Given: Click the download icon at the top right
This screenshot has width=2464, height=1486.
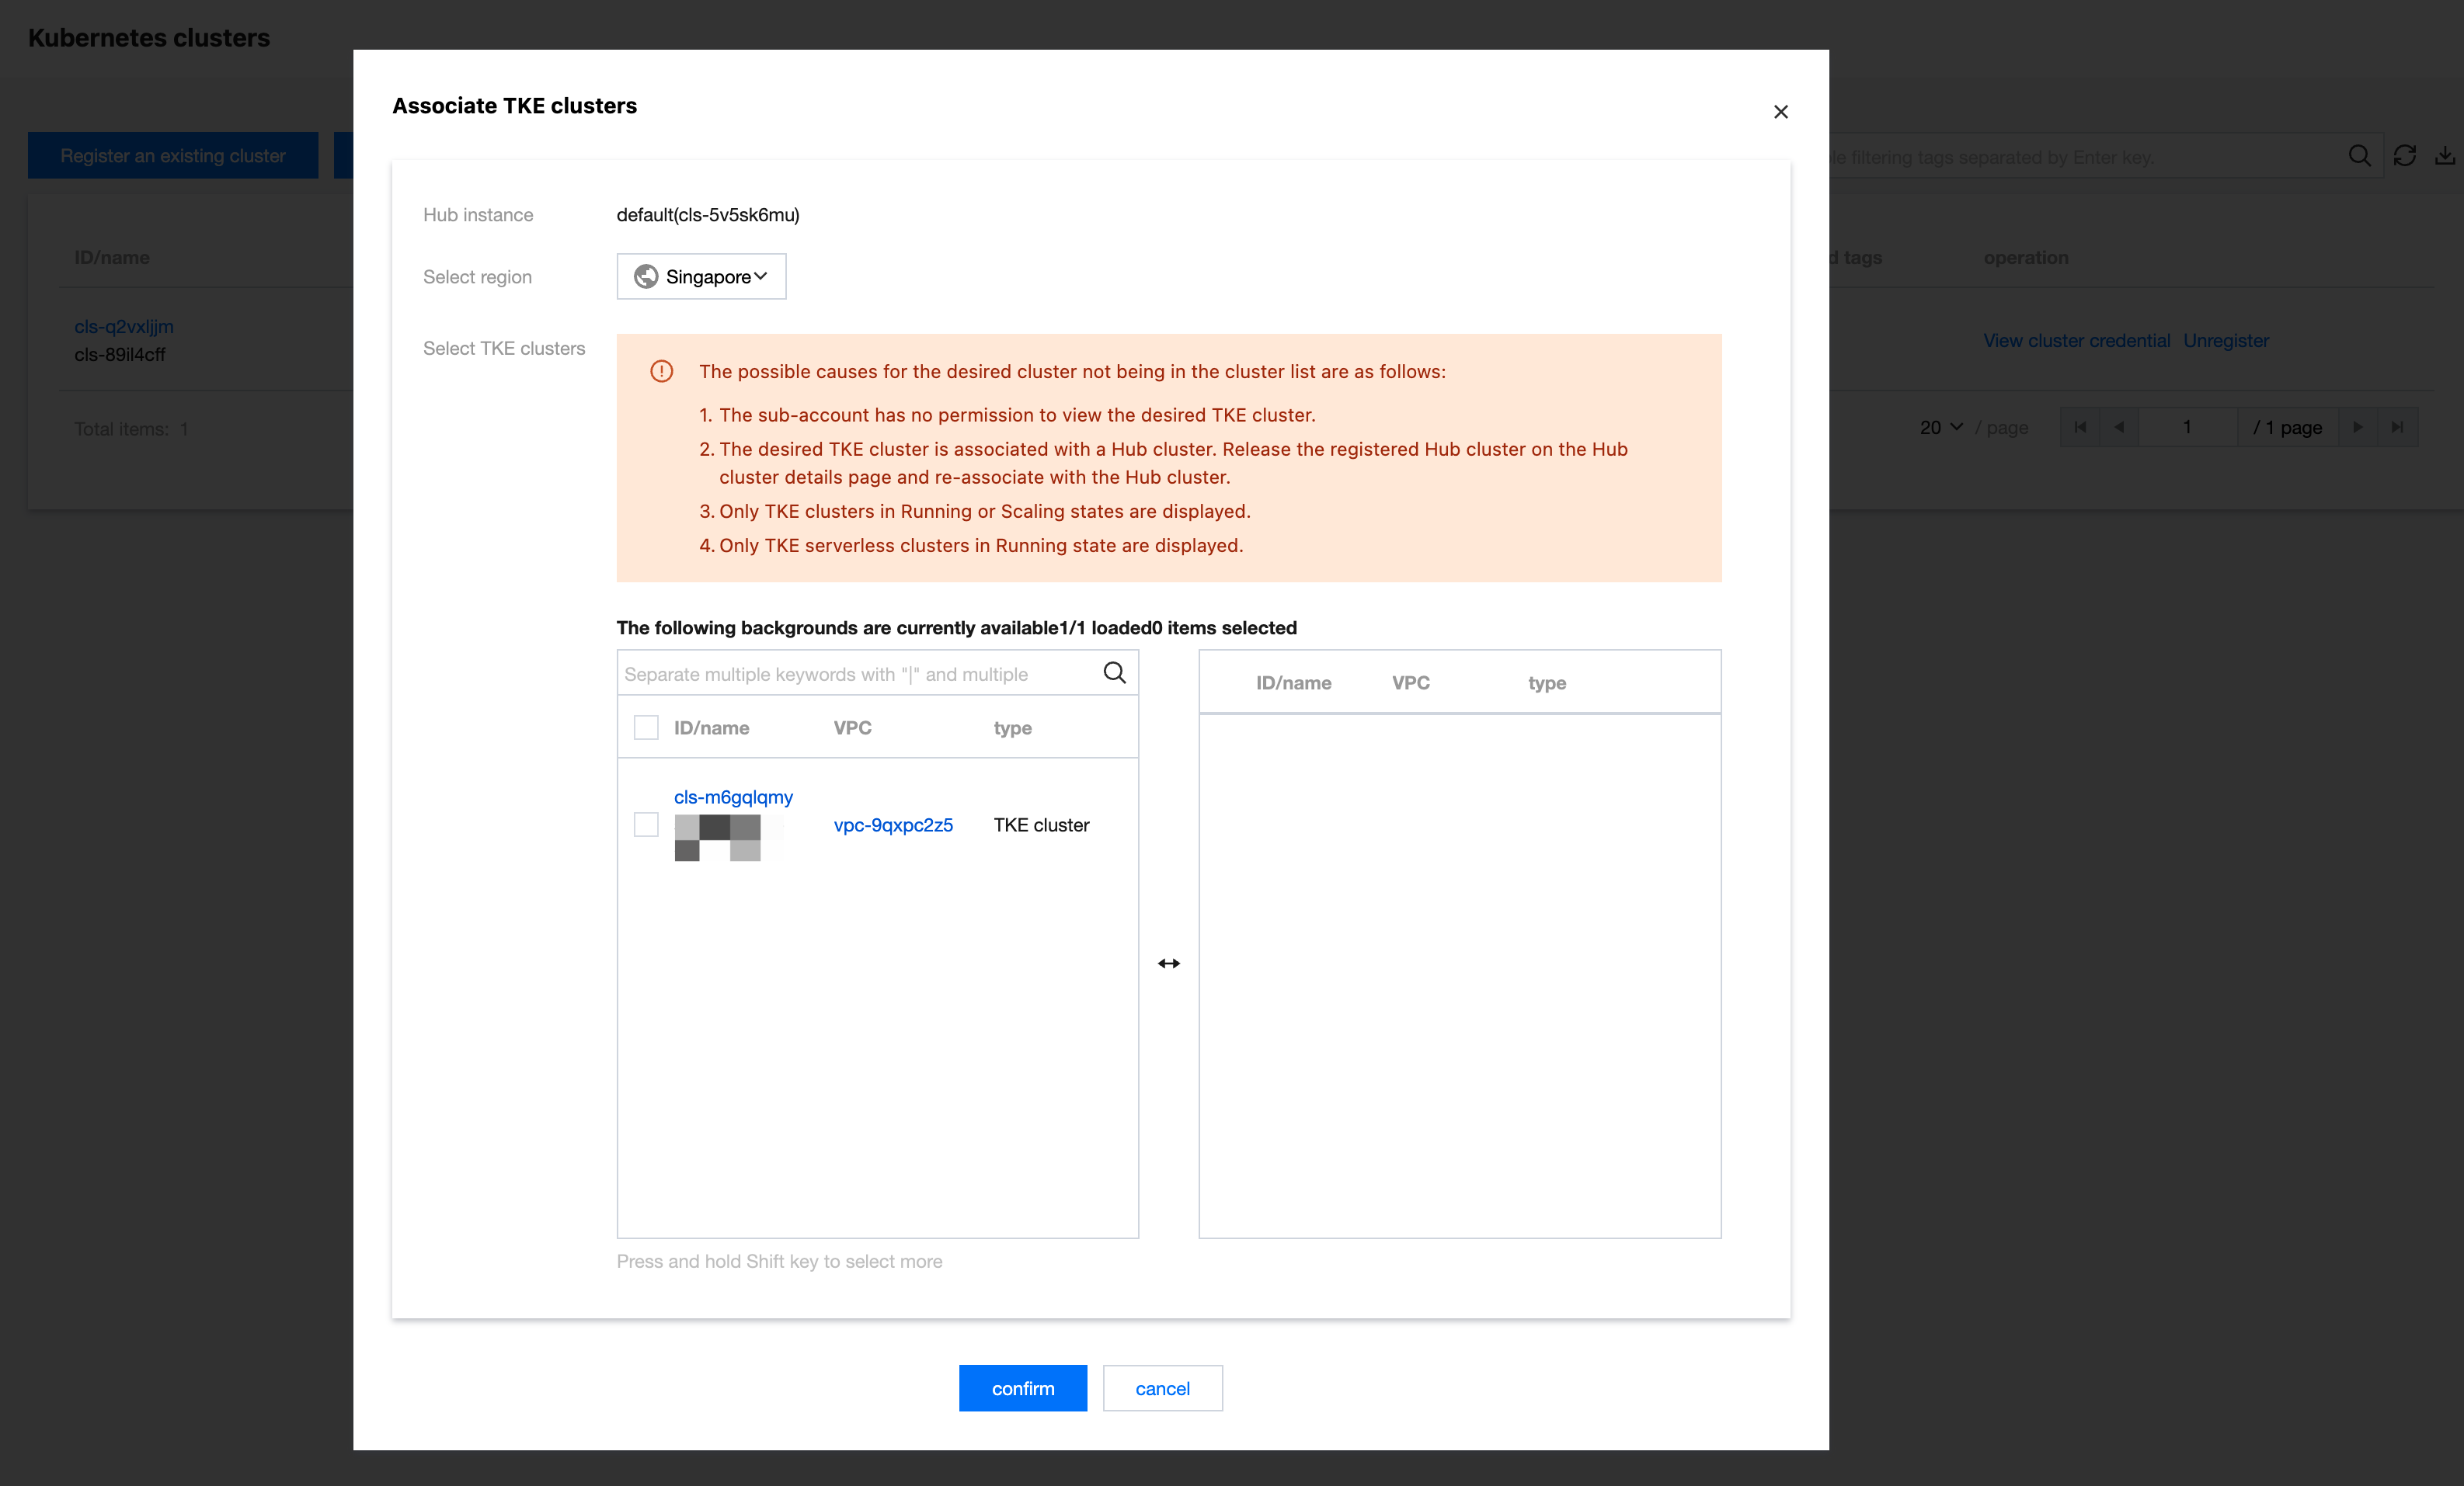Looking at the screenshot, I should pyautogui.click(x=2444, y=156).
